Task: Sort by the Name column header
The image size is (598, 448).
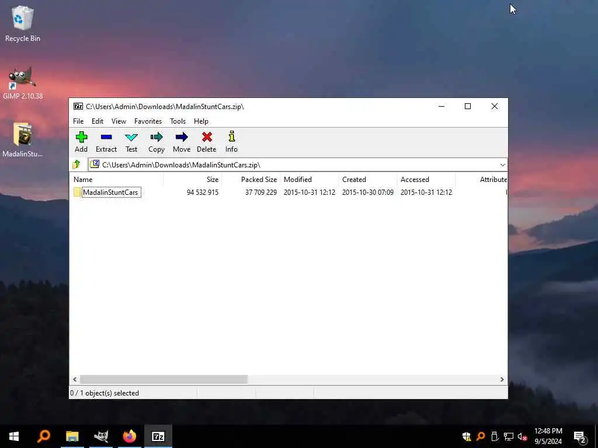Action: click(116, 180)
